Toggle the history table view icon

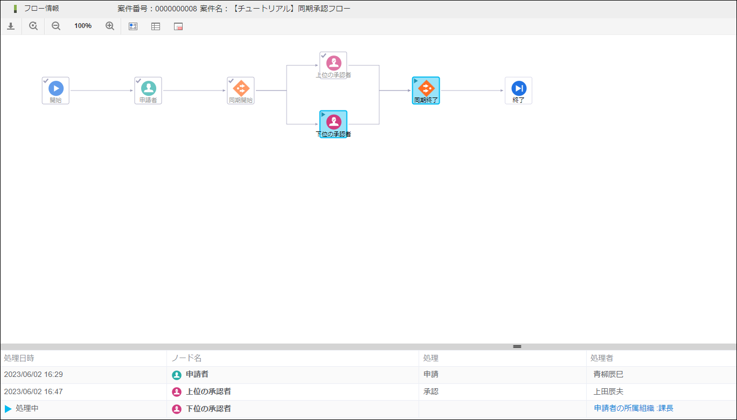pyautogui.click(x=156, y=26)
